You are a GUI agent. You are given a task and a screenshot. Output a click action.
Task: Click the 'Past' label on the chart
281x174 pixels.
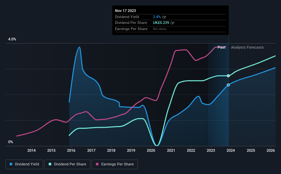tap(221, 47)
